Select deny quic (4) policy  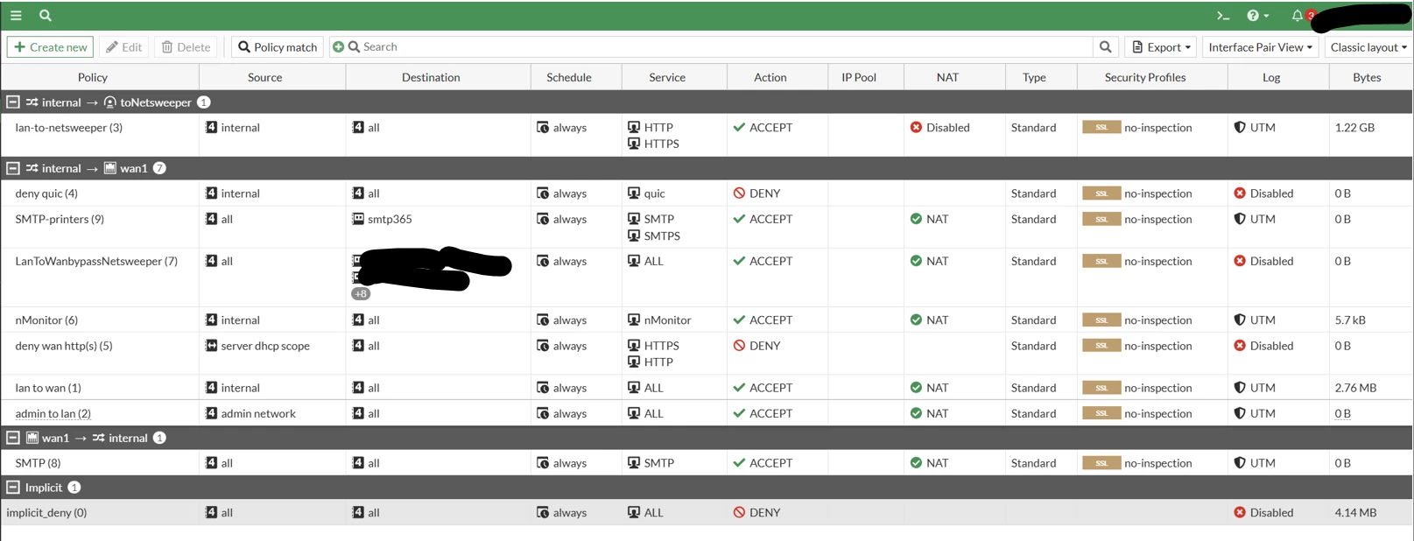pos(46,193)
